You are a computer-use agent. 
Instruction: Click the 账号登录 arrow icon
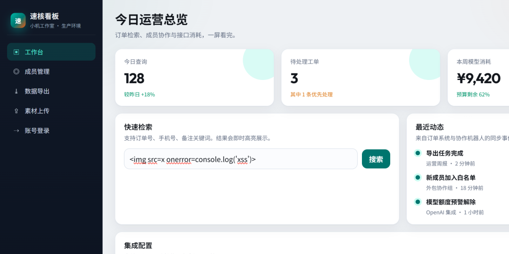pos(16,131)
